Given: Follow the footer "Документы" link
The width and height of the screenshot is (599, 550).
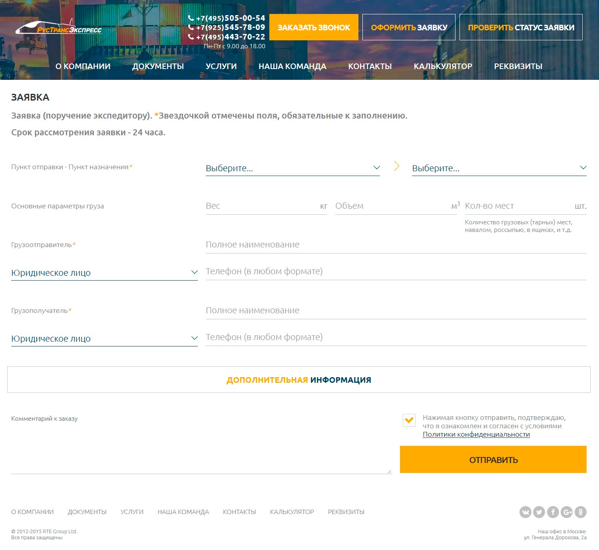Looking at the screenshot, I should pyautogui.click(x=87, y=512).
